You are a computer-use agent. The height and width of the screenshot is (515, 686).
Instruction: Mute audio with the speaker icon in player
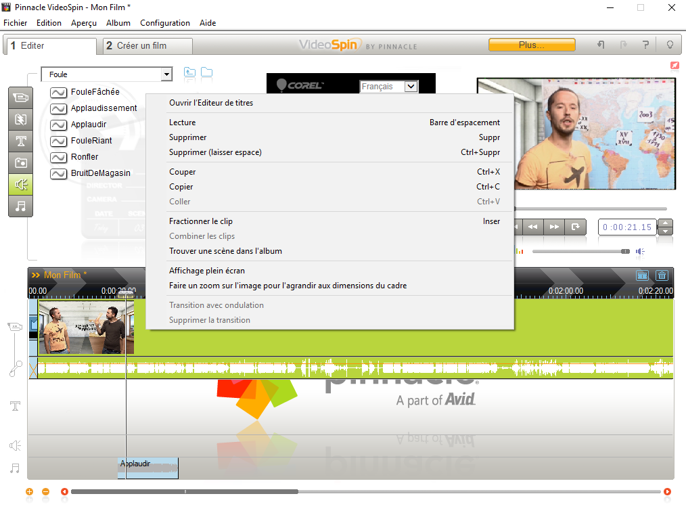(641, 251)
